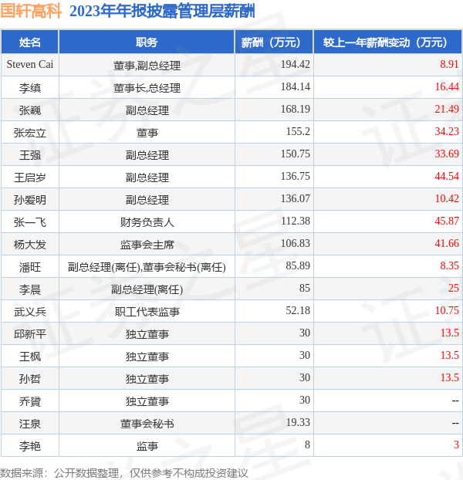
Task: Click the 姓名 column header
Action: click(29, 42)
